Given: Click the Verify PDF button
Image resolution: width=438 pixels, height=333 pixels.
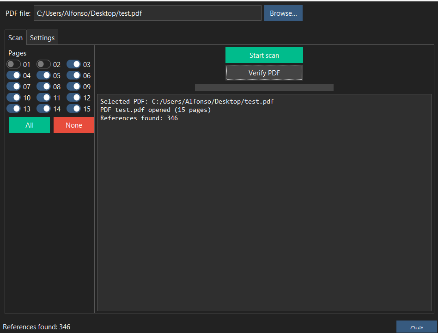Looking at the screenshot, I should click(x=264, y=73).
